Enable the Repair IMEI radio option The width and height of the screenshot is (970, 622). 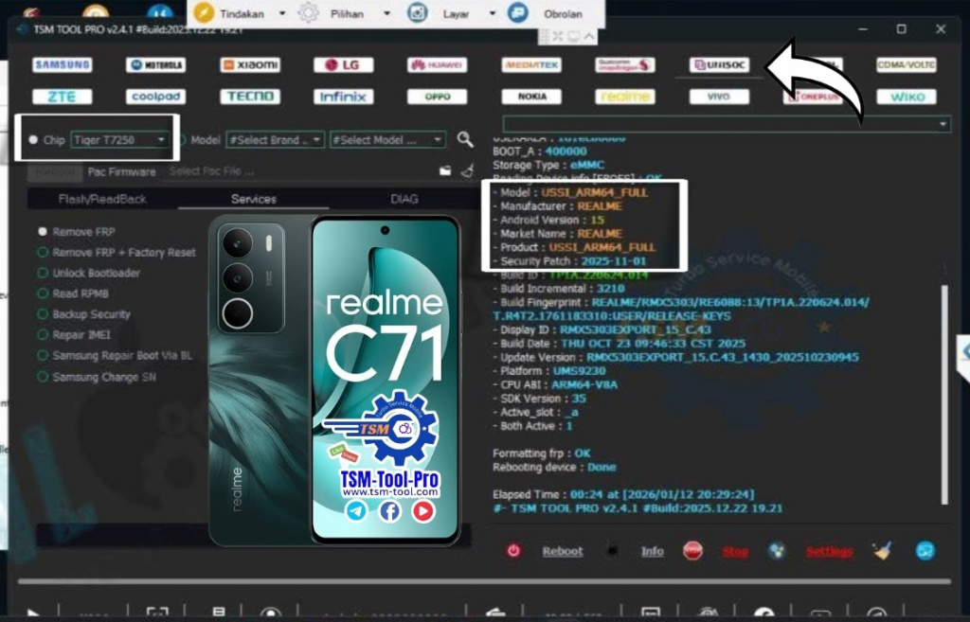click(43, 335)
